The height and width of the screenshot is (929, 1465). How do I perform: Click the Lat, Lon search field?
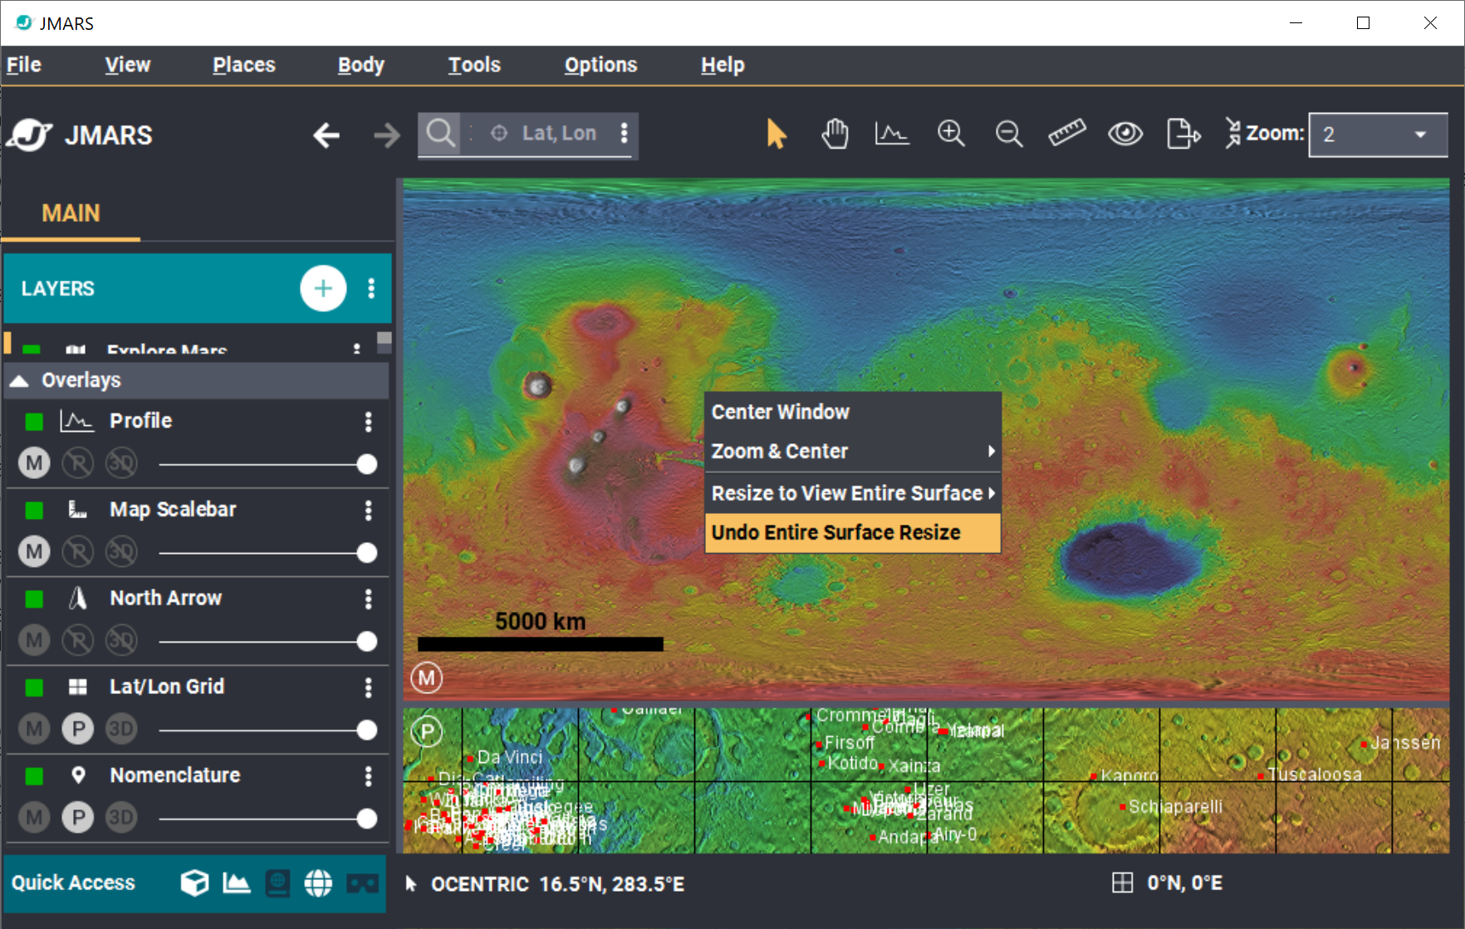[x=558, y=133]
